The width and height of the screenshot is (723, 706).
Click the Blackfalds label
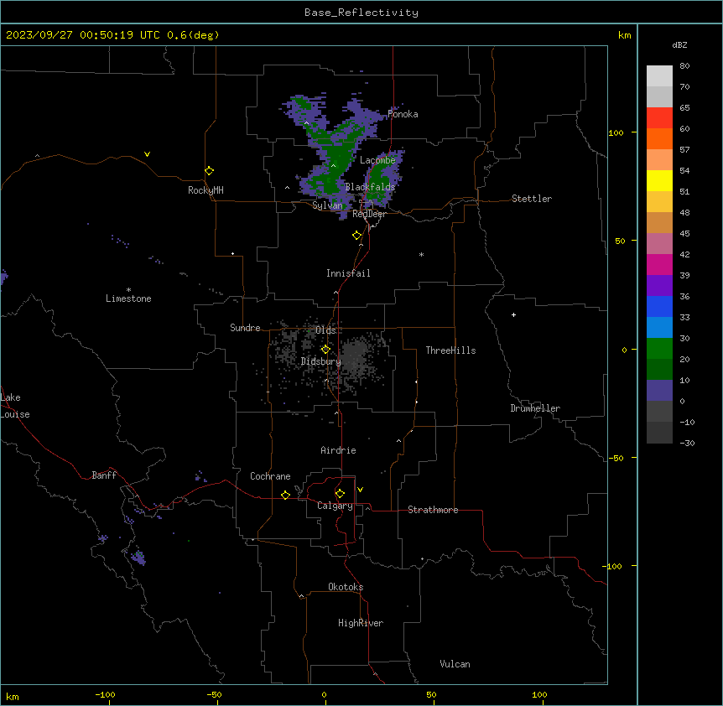[370, 187]
